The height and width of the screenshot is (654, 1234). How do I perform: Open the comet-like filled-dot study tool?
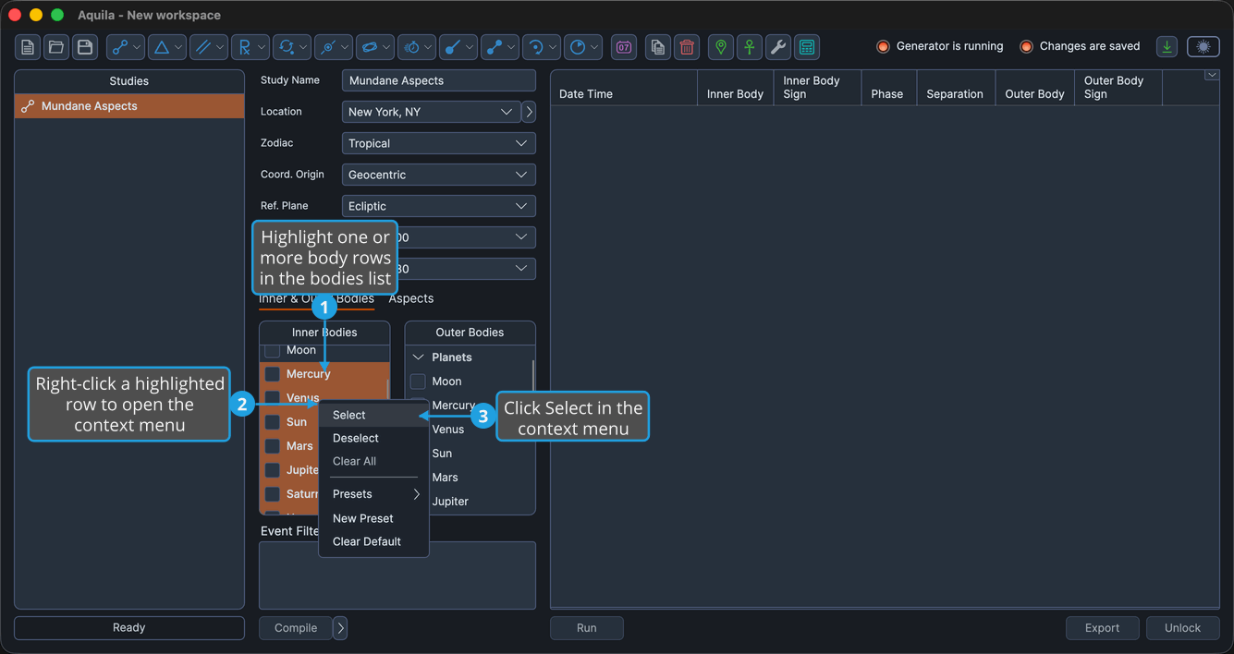tap(458, 47)
